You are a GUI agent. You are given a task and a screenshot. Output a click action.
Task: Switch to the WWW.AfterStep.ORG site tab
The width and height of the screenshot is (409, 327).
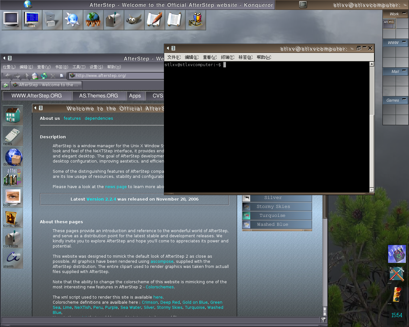[x=37, y=96]
